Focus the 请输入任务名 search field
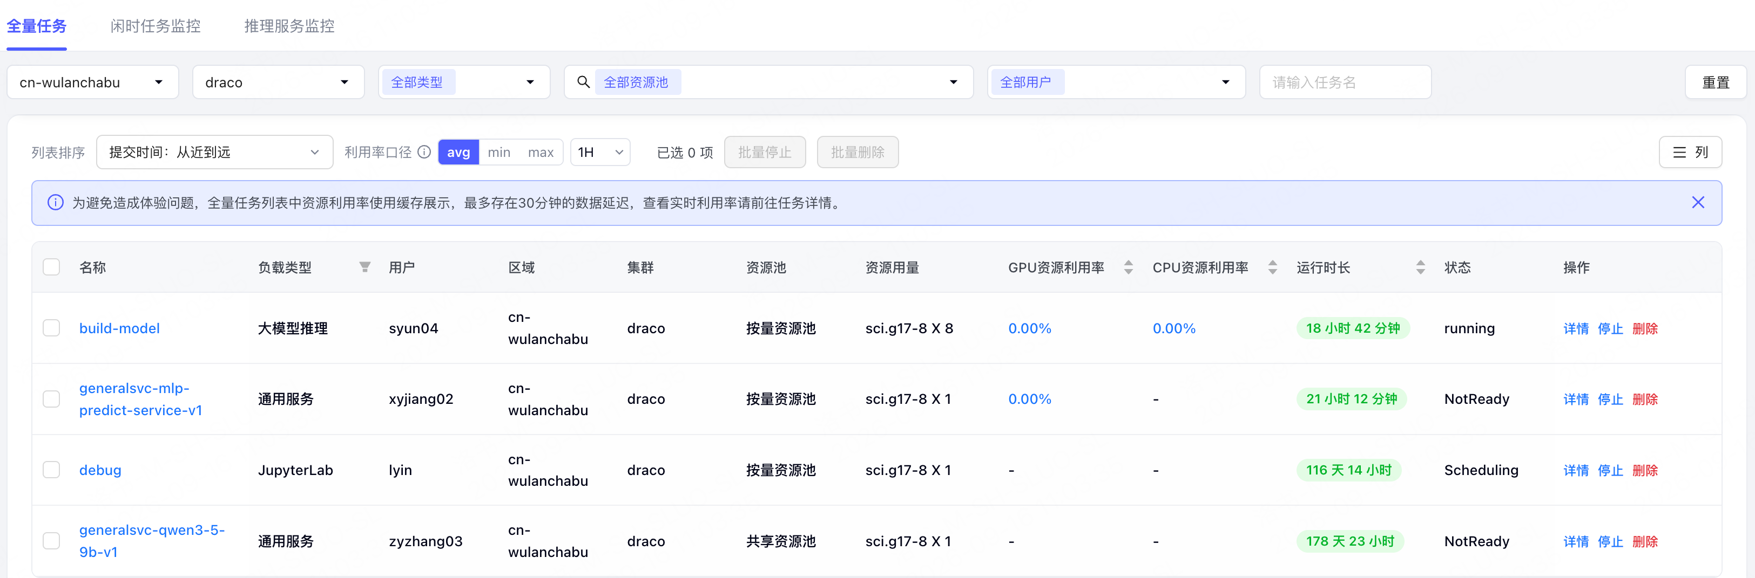Viewport: 1755px width, 578px height. click(x=1345, y=82)
